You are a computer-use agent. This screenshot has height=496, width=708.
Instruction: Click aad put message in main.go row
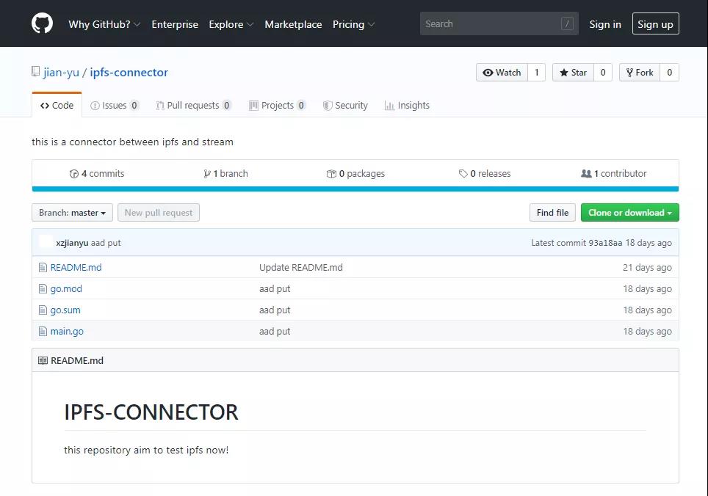[x=275, y=331]
